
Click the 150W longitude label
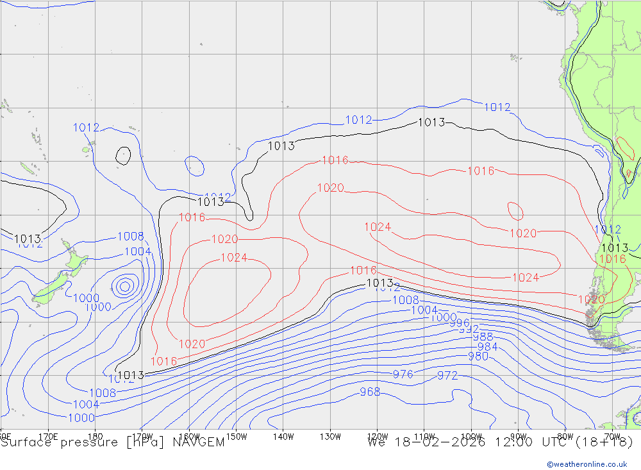[x=237, y=437]
